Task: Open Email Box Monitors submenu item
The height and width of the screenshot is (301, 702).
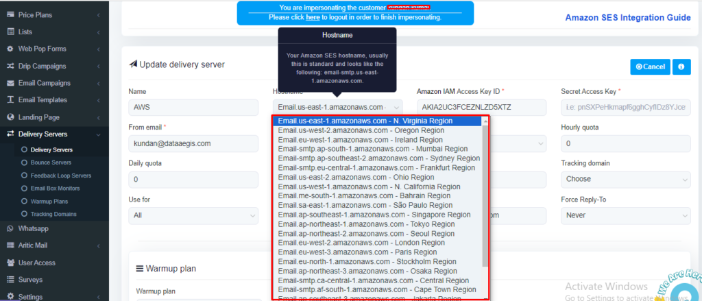Action: pos(55,189)
